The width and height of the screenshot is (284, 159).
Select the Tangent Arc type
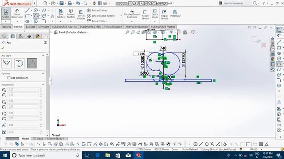pos(20,63)
